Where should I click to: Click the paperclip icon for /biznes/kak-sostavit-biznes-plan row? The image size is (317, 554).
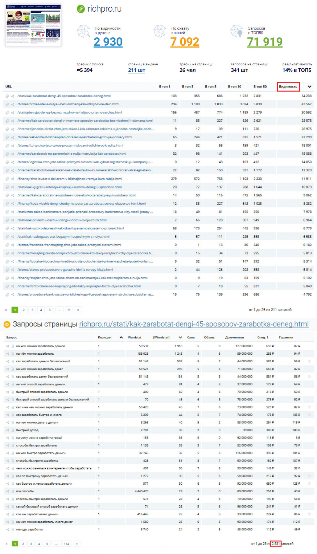[x=7, y=137]
